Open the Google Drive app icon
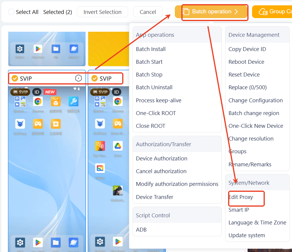Screen dimensions: 292x252 [x=118, y=146]
